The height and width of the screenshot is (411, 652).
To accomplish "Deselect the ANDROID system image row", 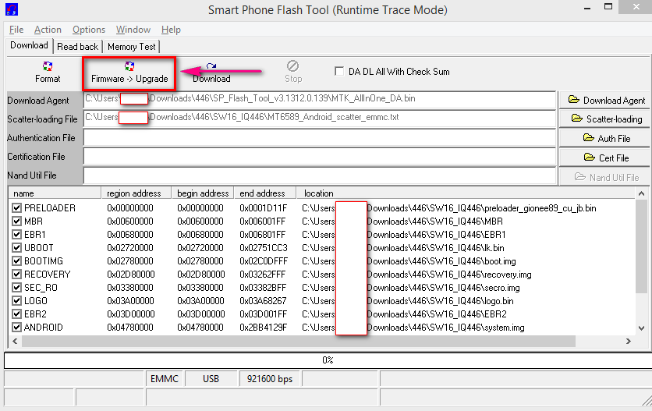I will pos(16,328).
